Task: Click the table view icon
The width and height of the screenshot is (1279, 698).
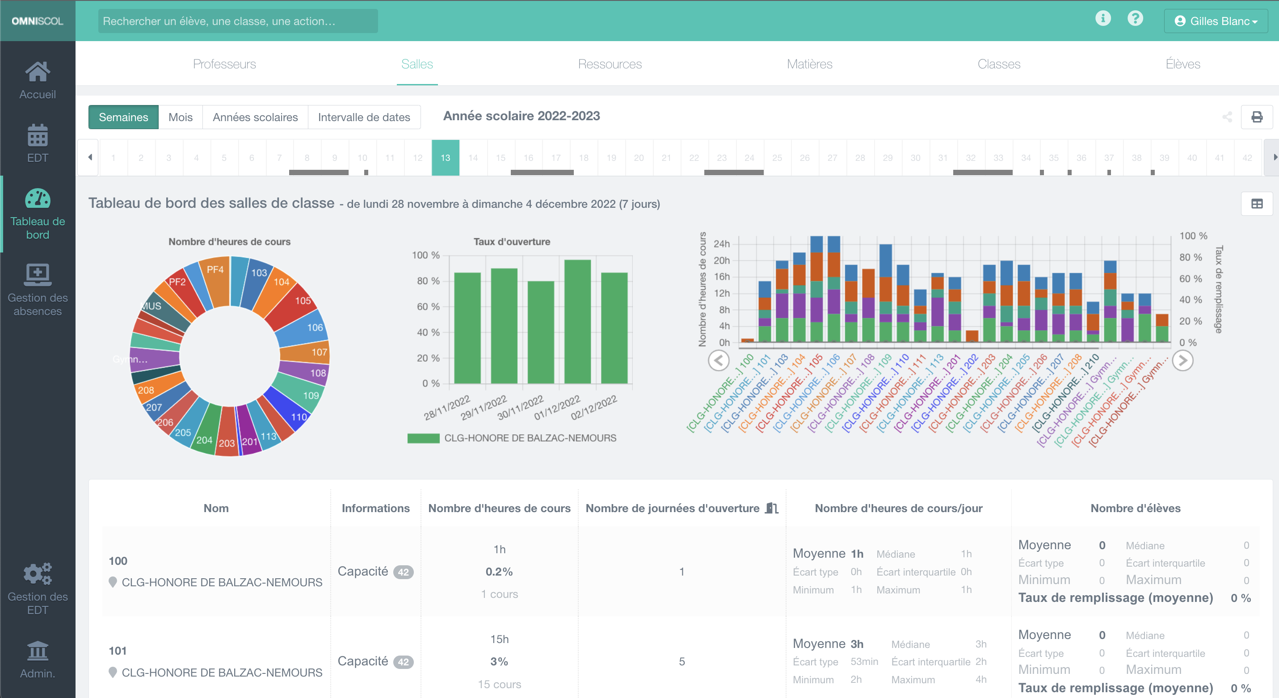Action: click(x=1256, y=203)
